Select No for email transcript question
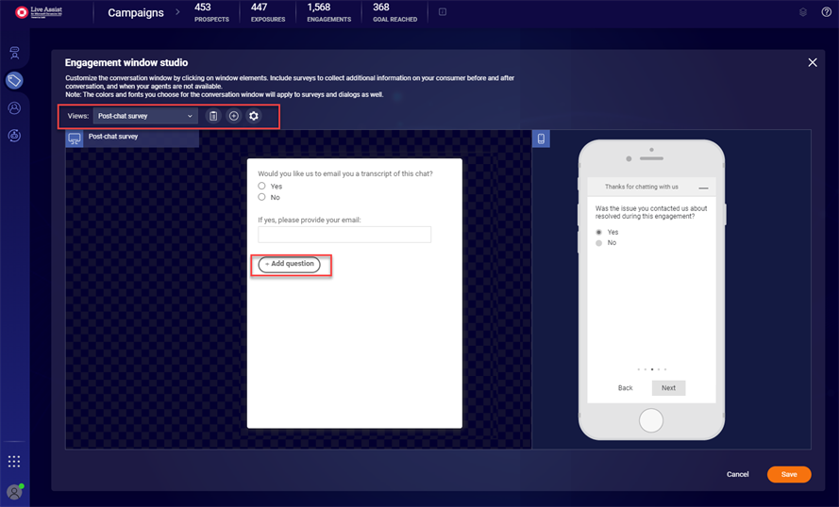The height and width of the screenshot is (507, 839). point(262,198)
